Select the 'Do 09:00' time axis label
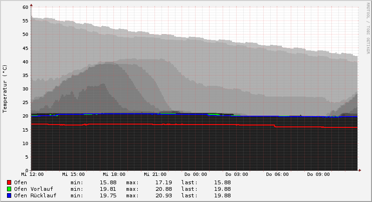Image resolution: width=372 pixels, height=202 pixels. coord(318,174)
